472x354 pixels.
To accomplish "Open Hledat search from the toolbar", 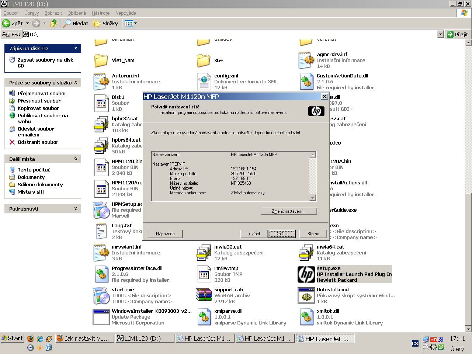I will click(x=76, y=23).
